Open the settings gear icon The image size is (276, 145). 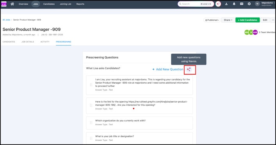[249, 4]
